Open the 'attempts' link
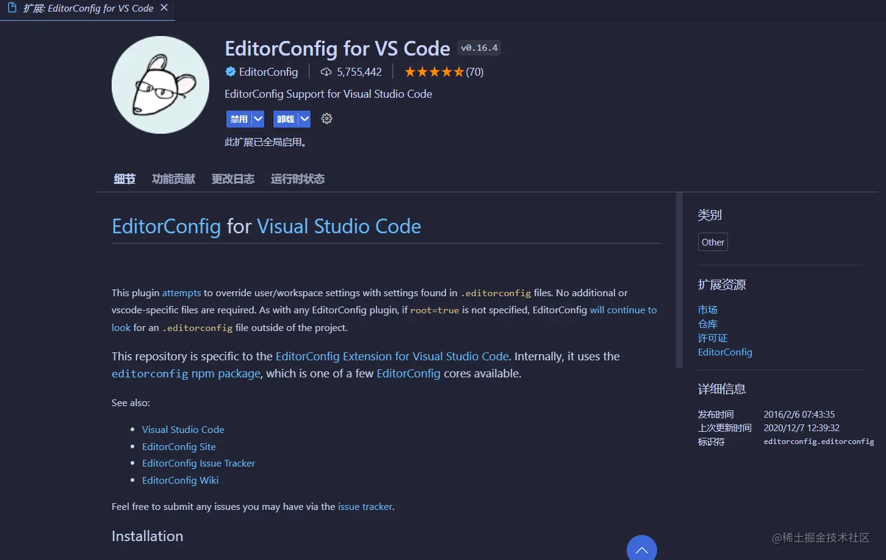This screenshot has height=560, width=886. 181,293
